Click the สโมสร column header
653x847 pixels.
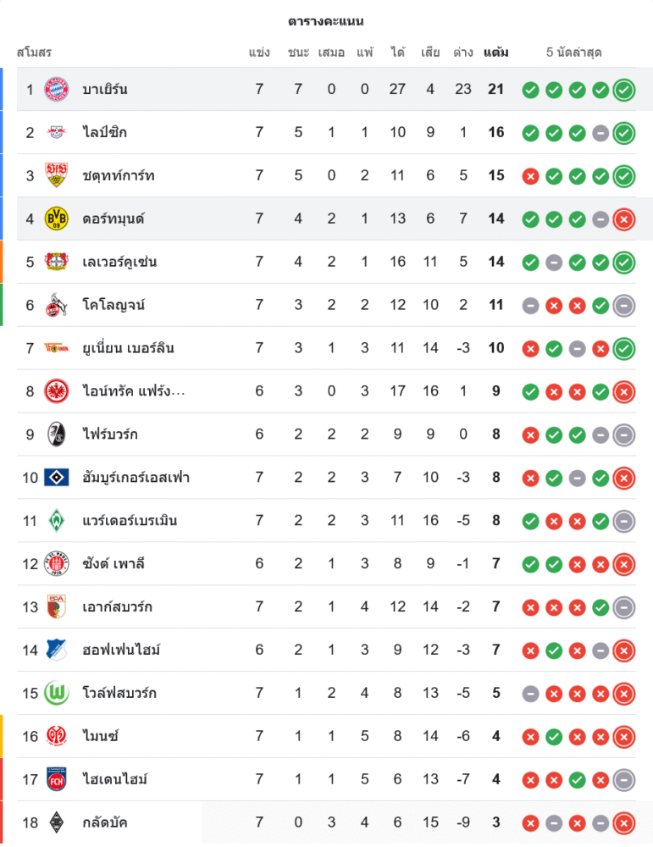[34, 53]
